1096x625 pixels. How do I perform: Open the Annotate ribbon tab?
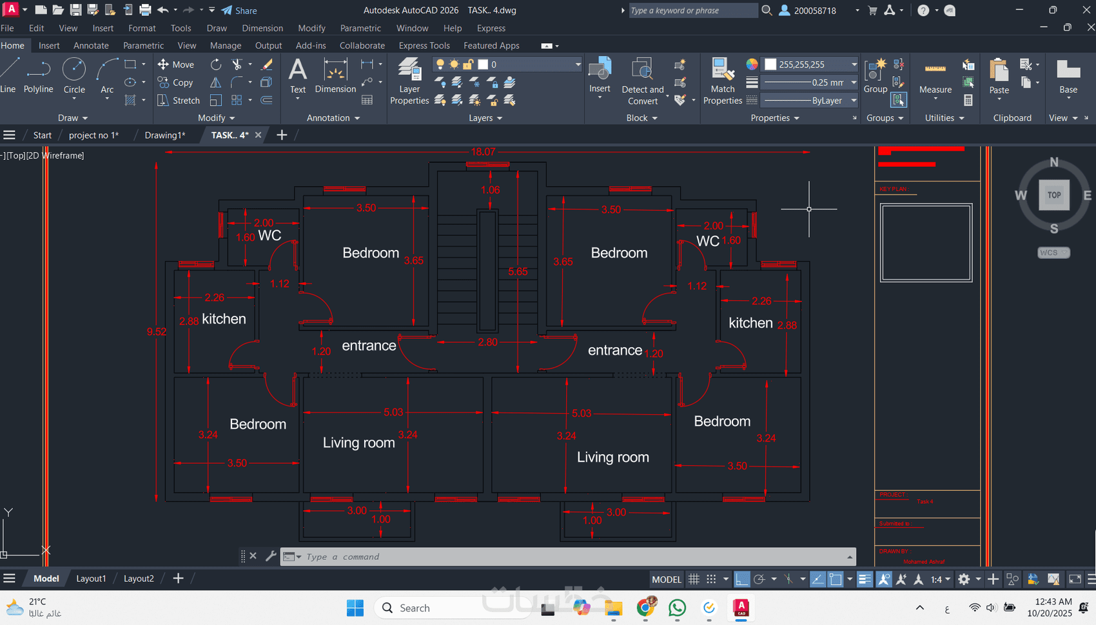pos(91,46)
